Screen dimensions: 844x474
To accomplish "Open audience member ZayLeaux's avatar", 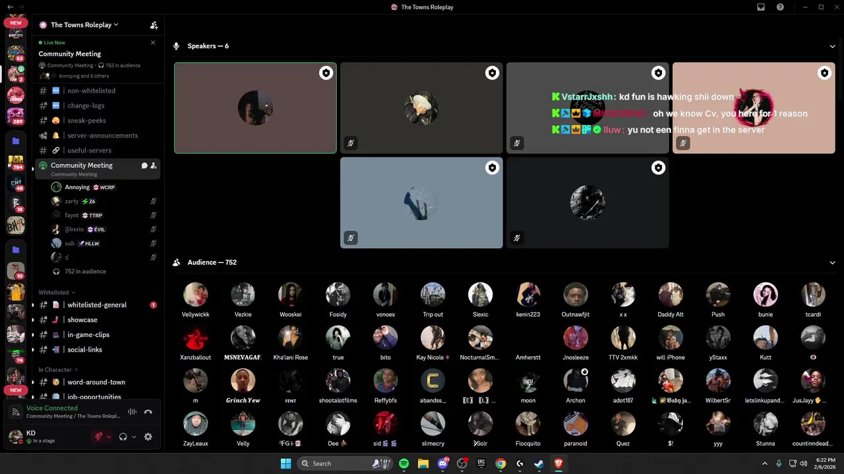I will click(x=195, y=424).
